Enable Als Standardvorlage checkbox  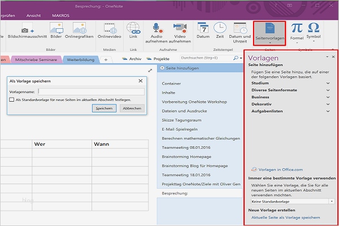pyautogui.click(x=12, y=99)
